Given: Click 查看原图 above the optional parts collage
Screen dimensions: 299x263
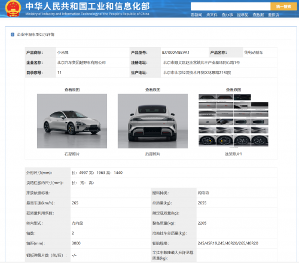Looking at the screenshot, I should pyautogui.click(x=233, y=90).
